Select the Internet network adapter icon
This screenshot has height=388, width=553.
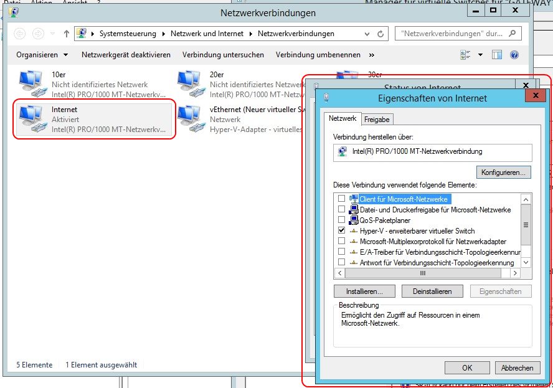tap(33, 119)
